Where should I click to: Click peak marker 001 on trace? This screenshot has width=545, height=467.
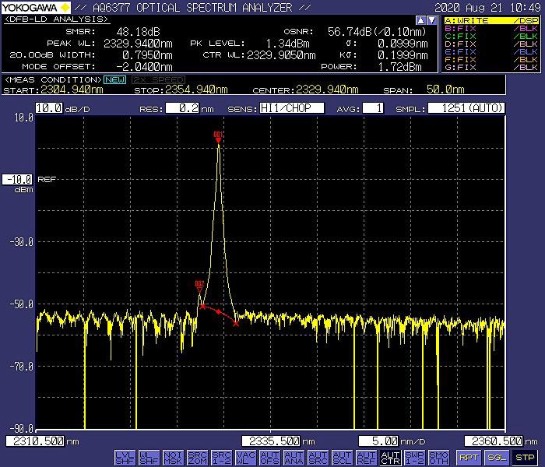(218, 137)
